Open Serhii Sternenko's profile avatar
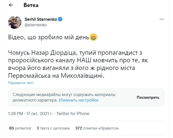The height and width of the screenshot is (138, 173). tap(15, 22)
